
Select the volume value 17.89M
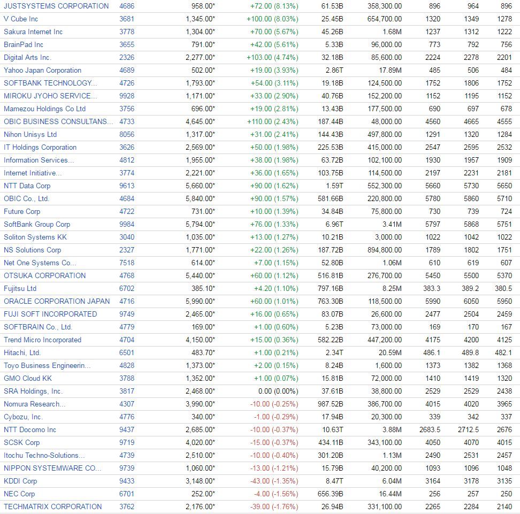tap(391, 70)
